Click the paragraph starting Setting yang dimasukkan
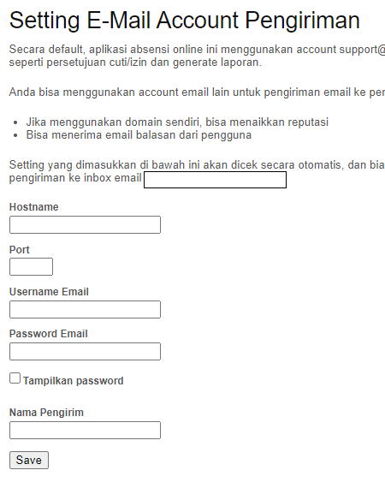Viewport: 385px width, 482px height. pos(197,171)
